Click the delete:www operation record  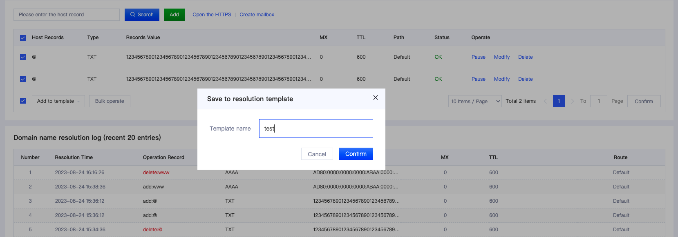tap(156, 173)
